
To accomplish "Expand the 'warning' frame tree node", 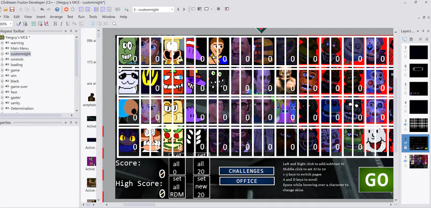I will click(x=2, y=43).
